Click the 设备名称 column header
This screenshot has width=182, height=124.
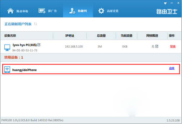click(10, 36)
